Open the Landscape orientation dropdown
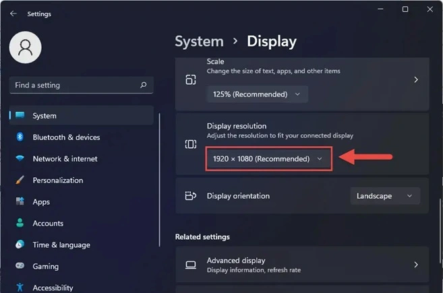 (385, 196)
